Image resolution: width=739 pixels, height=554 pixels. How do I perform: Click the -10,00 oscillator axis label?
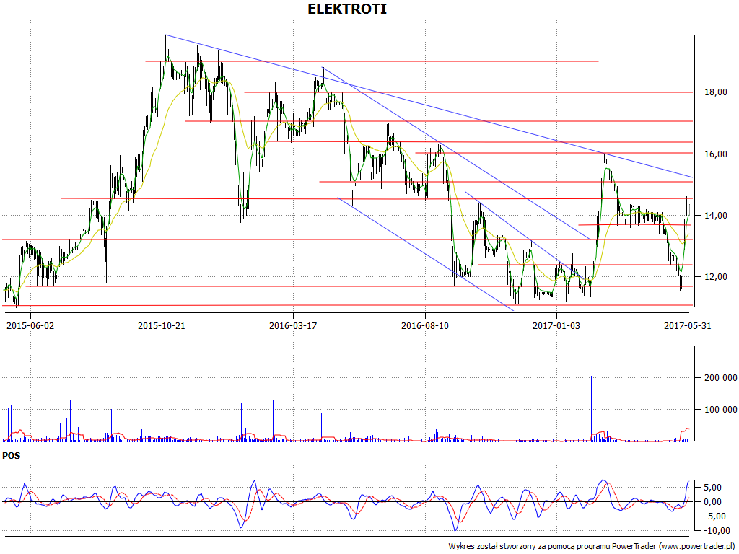click(x=715, y=531)
